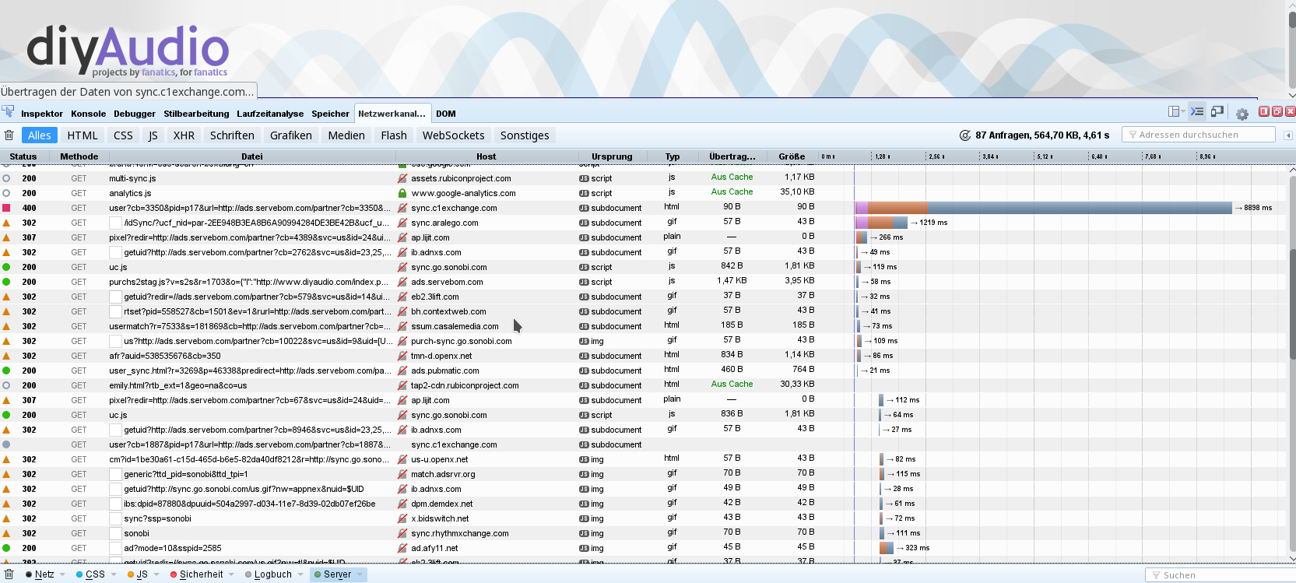1296x583 pixels.
Task: Clear network requests with the trash icon beside Alles
Action: point(9,135)
